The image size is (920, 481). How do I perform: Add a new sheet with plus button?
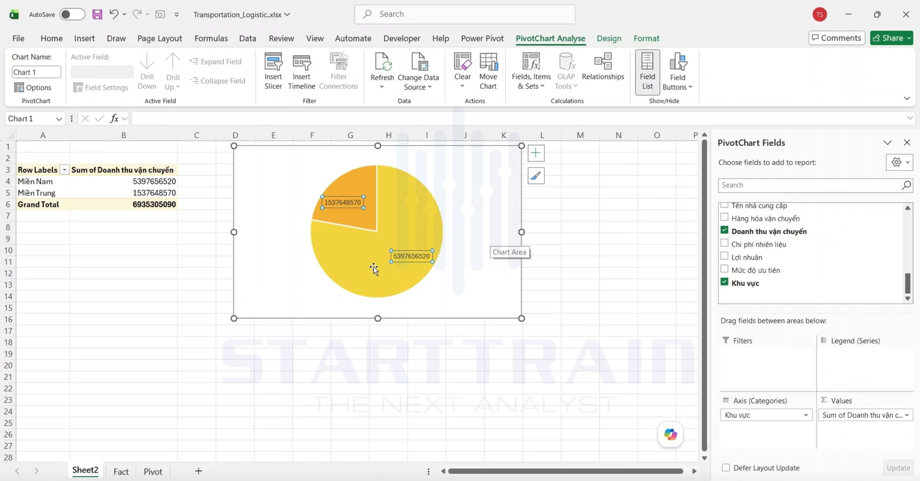(198, 471)
